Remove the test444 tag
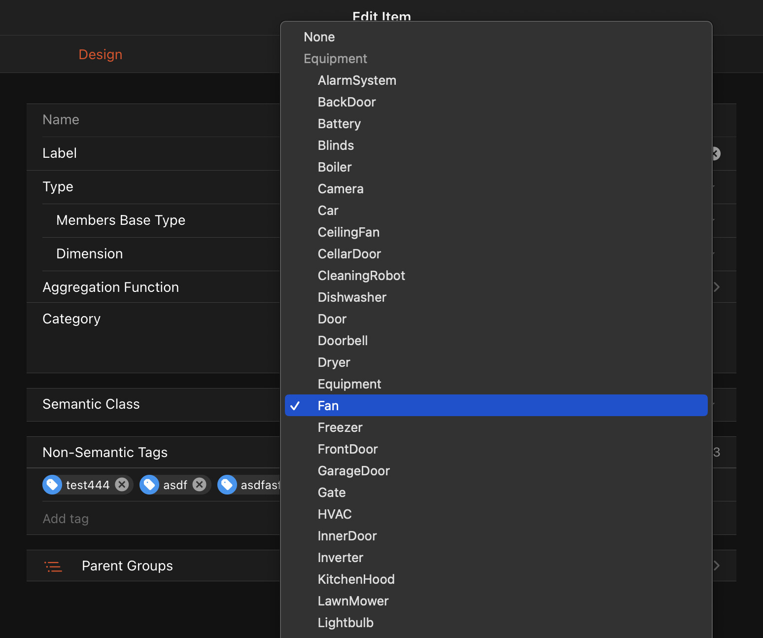This screenshot has height=638, width=763. tap(122, 485)
